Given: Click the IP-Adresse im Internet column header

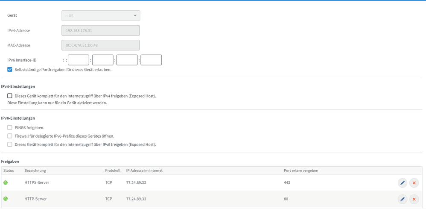Looking at the screenshot, I should 144,171.
